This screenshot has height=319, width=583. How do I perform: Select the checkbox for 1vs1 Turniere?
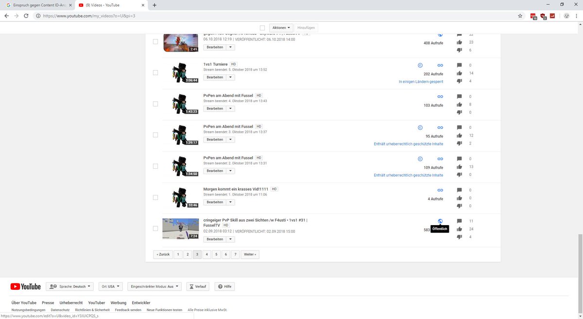pos(155,72)
